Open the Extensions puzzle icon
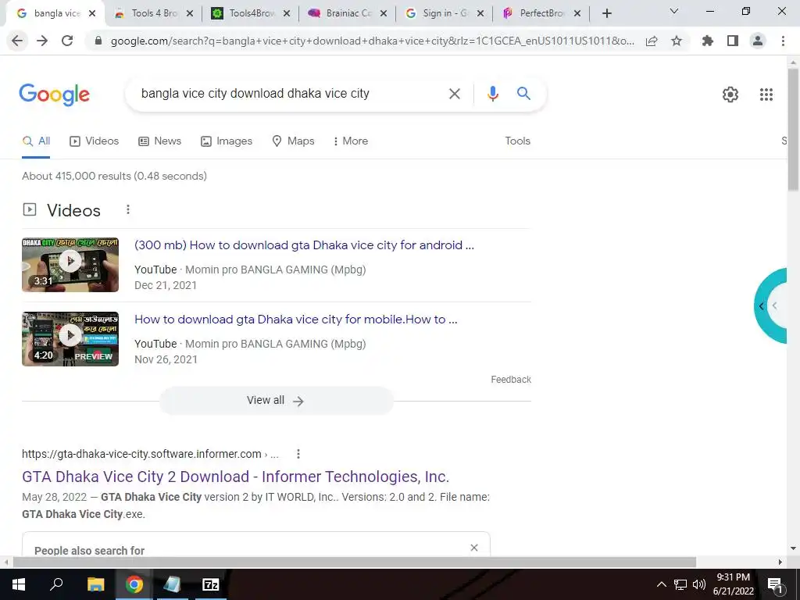Screen dimensions: 800x600 click(708, 41)
